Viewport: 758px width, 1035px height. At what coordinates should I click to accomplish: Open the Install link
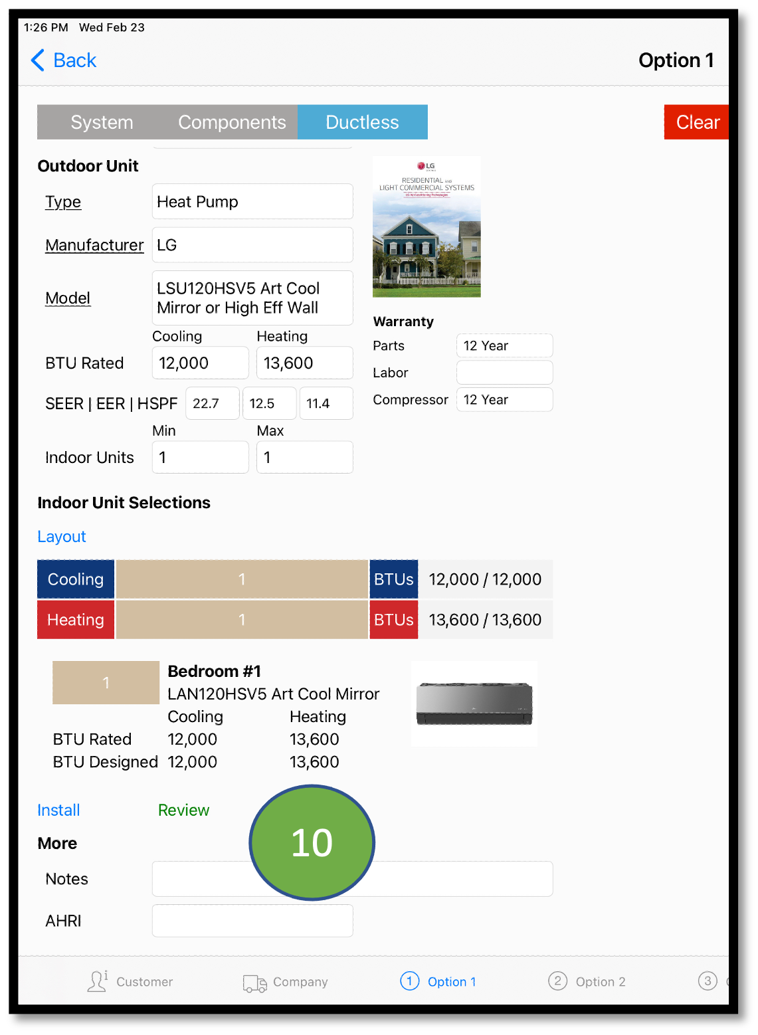click(x=58, y=810)
